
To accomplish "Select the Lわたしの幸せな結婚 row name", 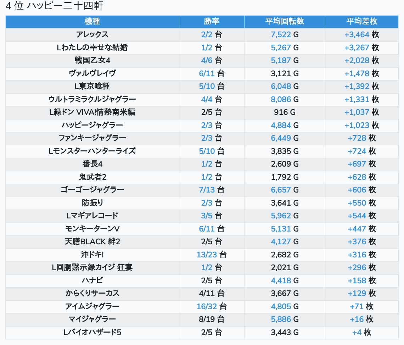I will pos(92,48).
